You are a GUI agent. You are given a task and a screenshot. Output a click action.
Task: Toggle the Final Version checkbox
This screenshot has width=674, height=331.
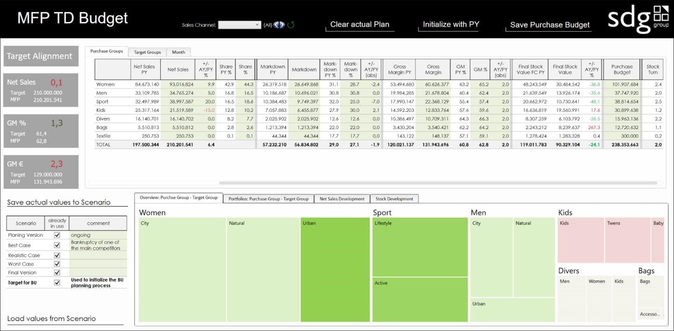coord(57,272)
